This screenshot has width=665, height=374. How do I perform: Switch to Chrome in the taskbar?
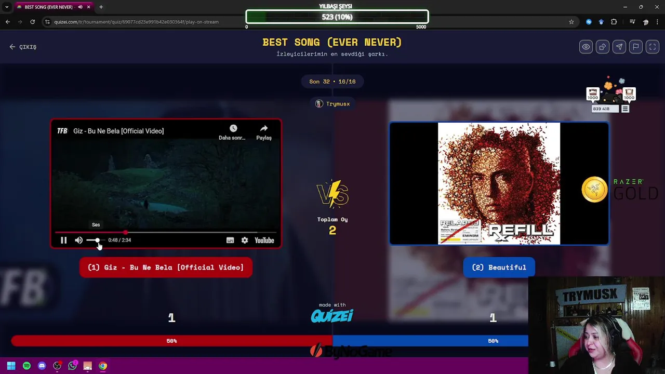tap(103, 366)
